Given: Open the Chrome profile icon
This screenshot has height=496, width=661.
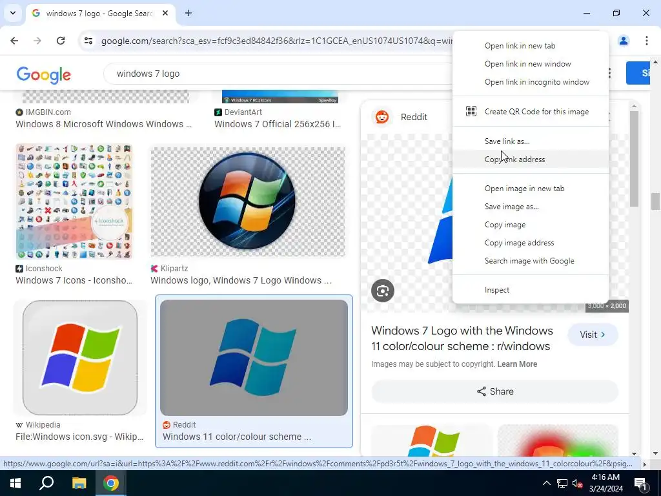Looking at the screenshot, I should point(624,41).
